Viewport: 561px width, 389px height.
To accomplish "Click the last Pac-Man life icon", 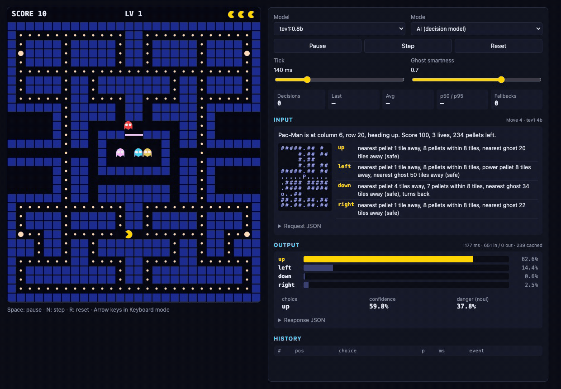I will pyautogui.click(x=251, y=14).
